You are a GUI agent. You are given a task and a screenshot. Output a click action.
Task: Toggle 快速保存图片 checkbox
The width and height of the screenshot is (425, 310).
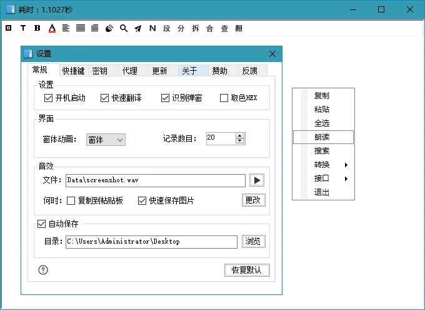tap(142, 201)
